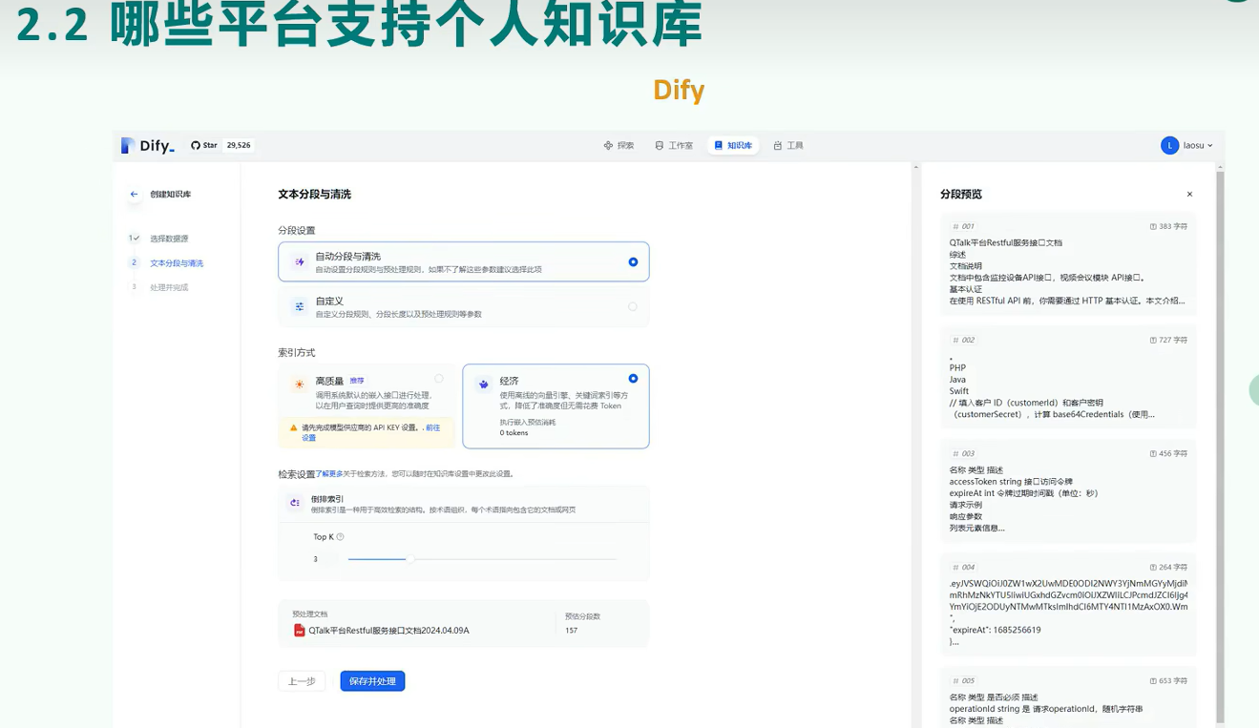Click the 727 字符 count icon

(1153, 340)
